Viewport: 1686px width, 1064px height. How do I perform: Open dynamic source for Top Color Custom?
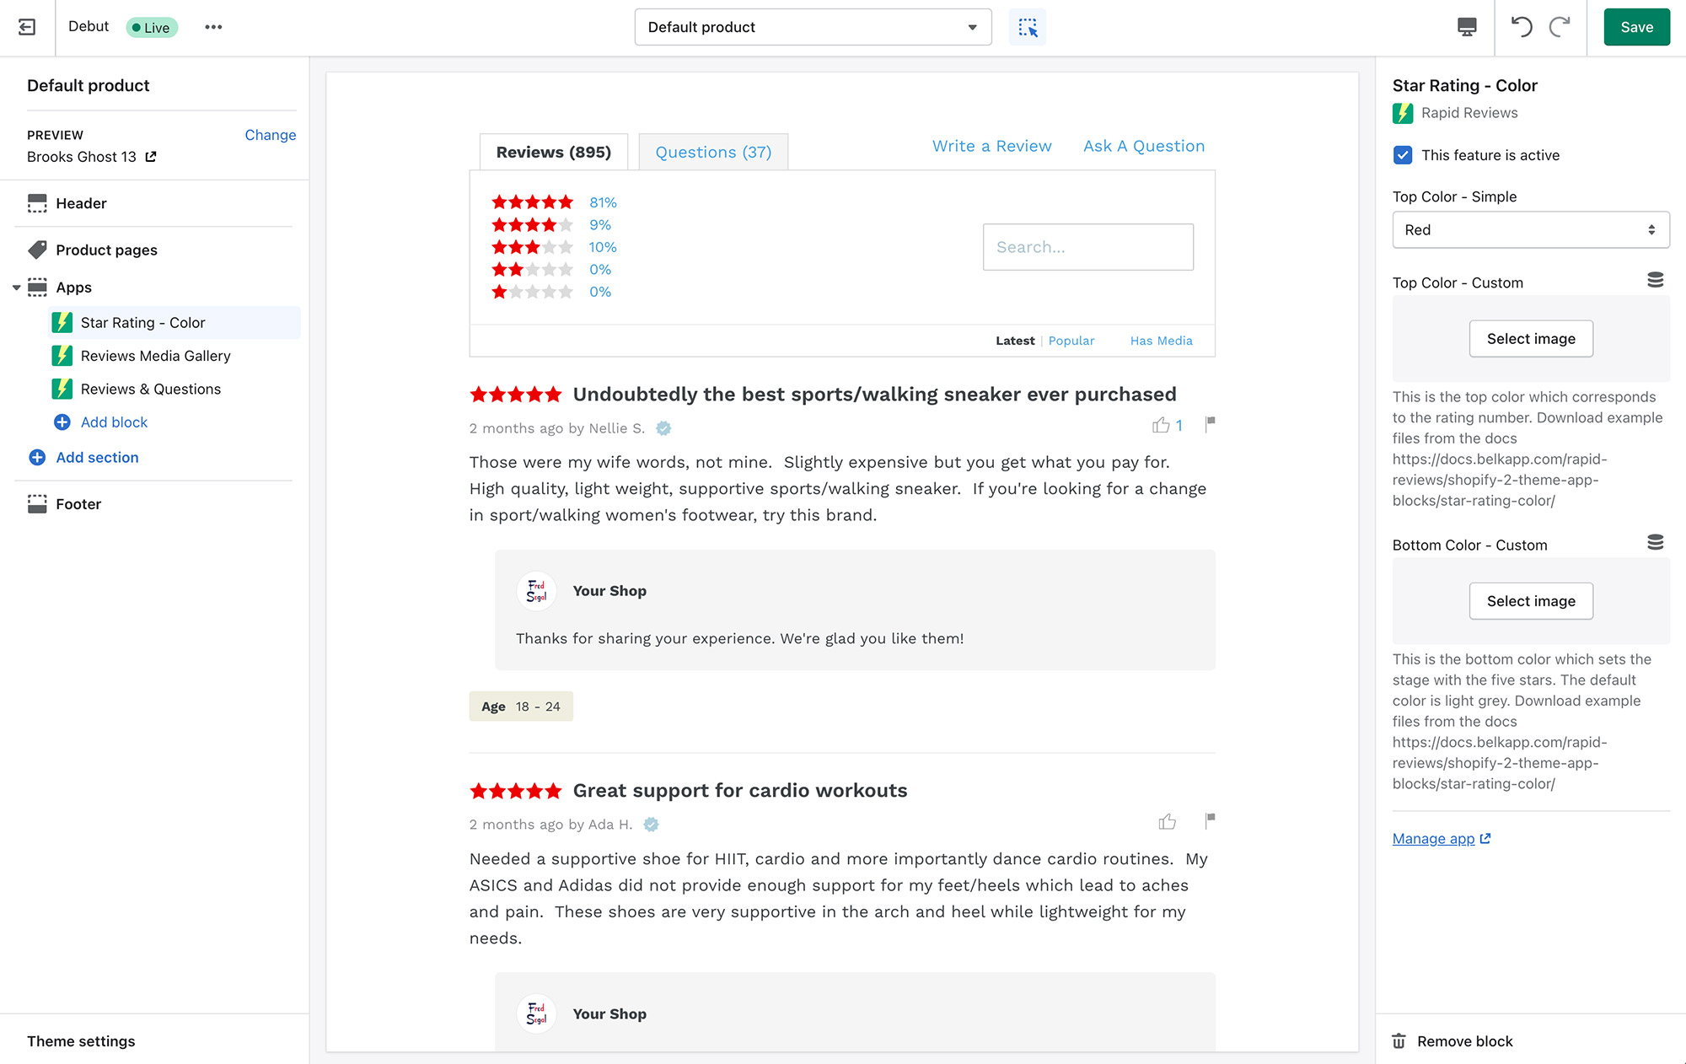tap(1655, 280)
